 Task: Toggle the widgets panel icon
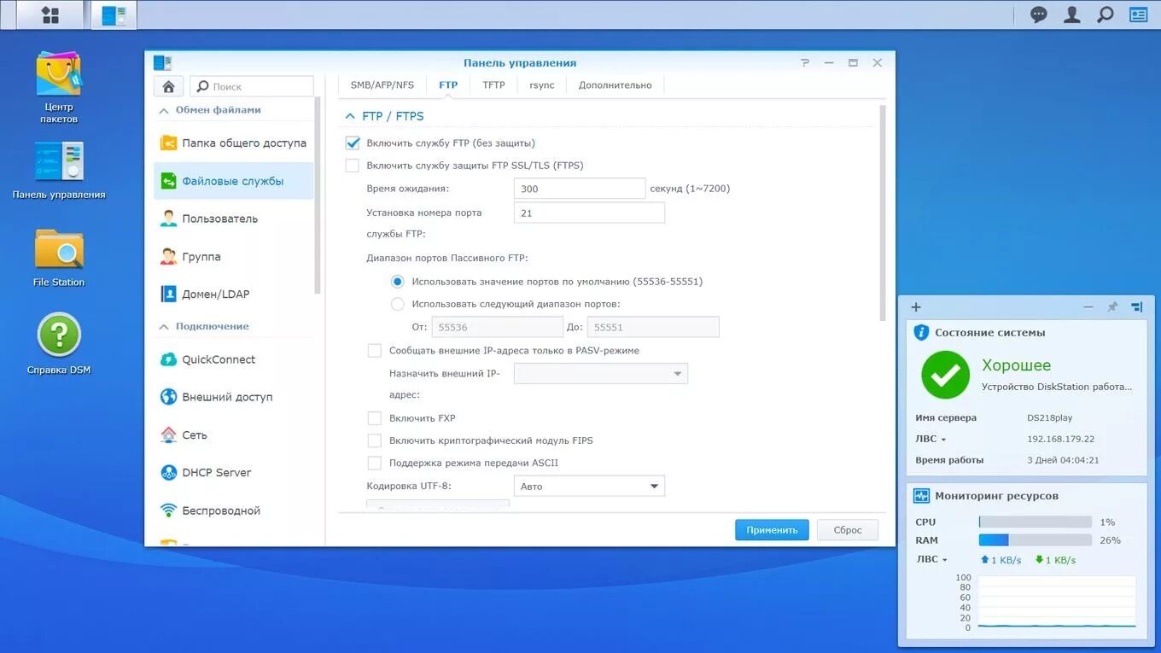[x=1138, y=15]
